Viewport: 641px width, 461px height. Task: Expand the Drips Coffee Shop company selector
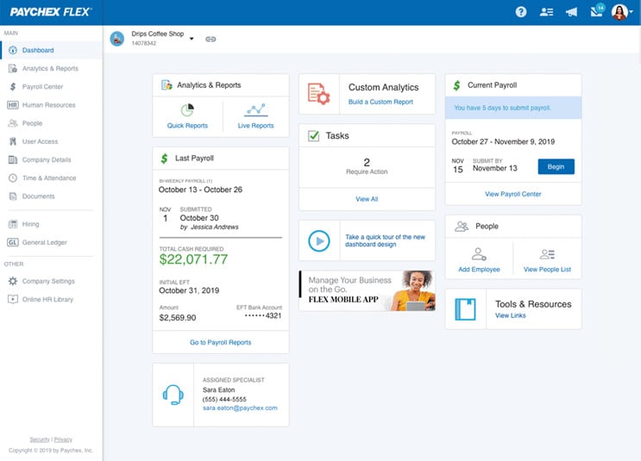pyautogui.click(x=192, y=39)
